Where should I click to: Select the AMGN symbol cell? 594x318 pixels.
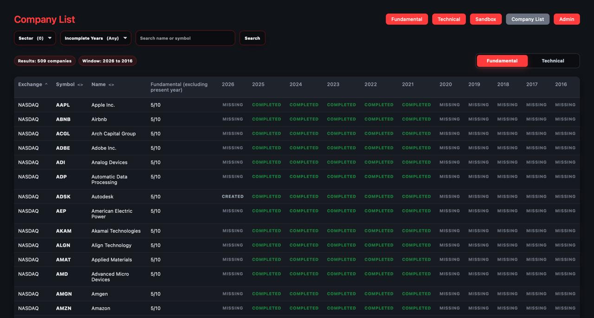pyautogui.click(x=64, y=294)
